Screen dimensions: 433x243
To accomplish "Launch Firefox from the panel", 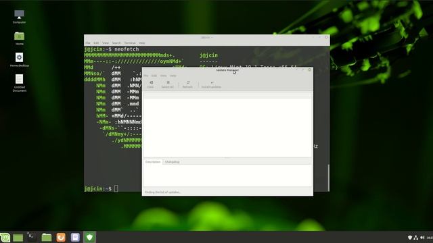I will pyautogui.click(x=61, y=237).
